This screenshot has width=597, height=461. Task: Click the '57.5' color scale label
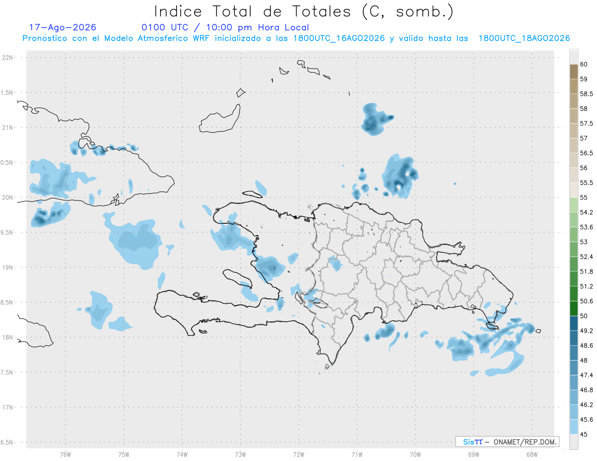click(587, 123)
